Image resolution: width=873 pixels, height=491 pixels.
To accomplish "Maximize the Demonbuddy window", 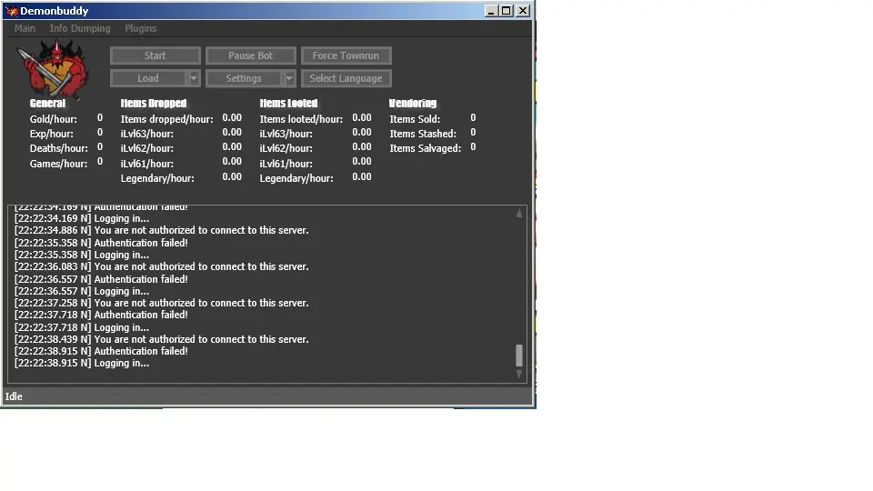I will pyautogui.click(x=507, y=11).
